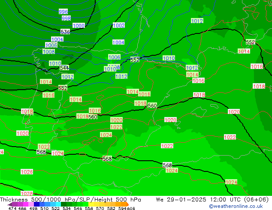Click the legend value 570
272x210 pixels.
(x=100, y=208)
